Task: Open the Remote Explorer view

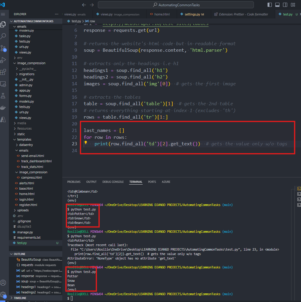Action: (3, 84)
